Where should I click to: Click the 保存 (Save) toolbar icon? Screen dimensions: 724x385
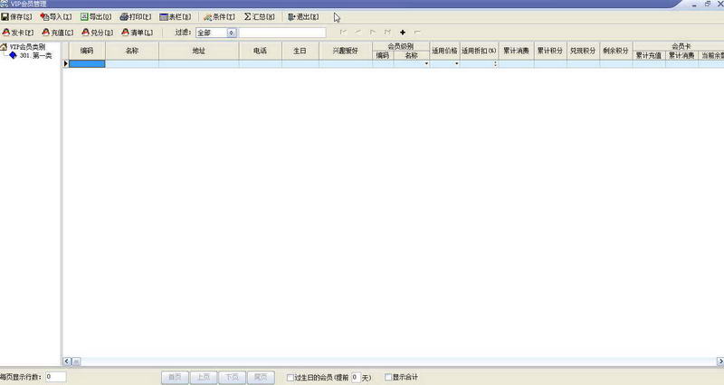(17, 17)
